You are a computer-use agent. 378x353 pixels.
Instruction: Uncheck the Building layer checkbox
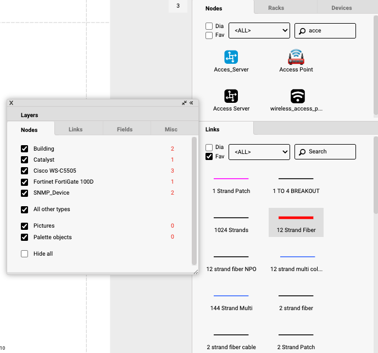24,149
